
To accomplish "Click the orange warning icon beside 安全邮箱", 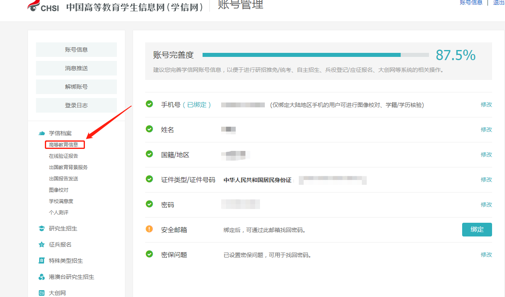I will click(149, 229).
